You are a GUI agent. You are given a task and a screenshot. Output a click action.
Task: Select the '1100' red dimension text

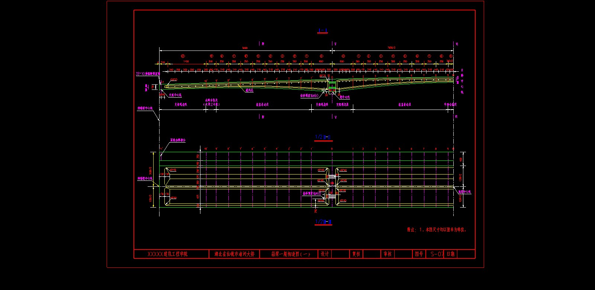coord(186,62)
